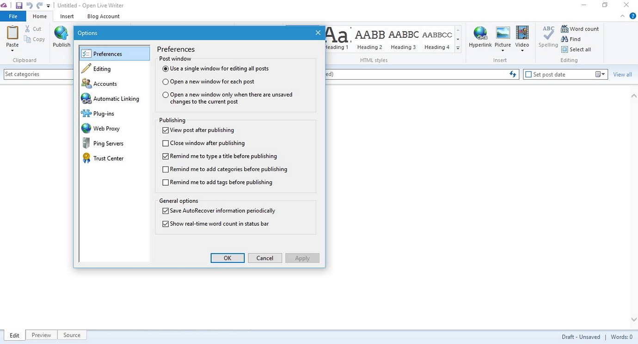
Task: Click the Word count icon
Action: pos(564,29)
